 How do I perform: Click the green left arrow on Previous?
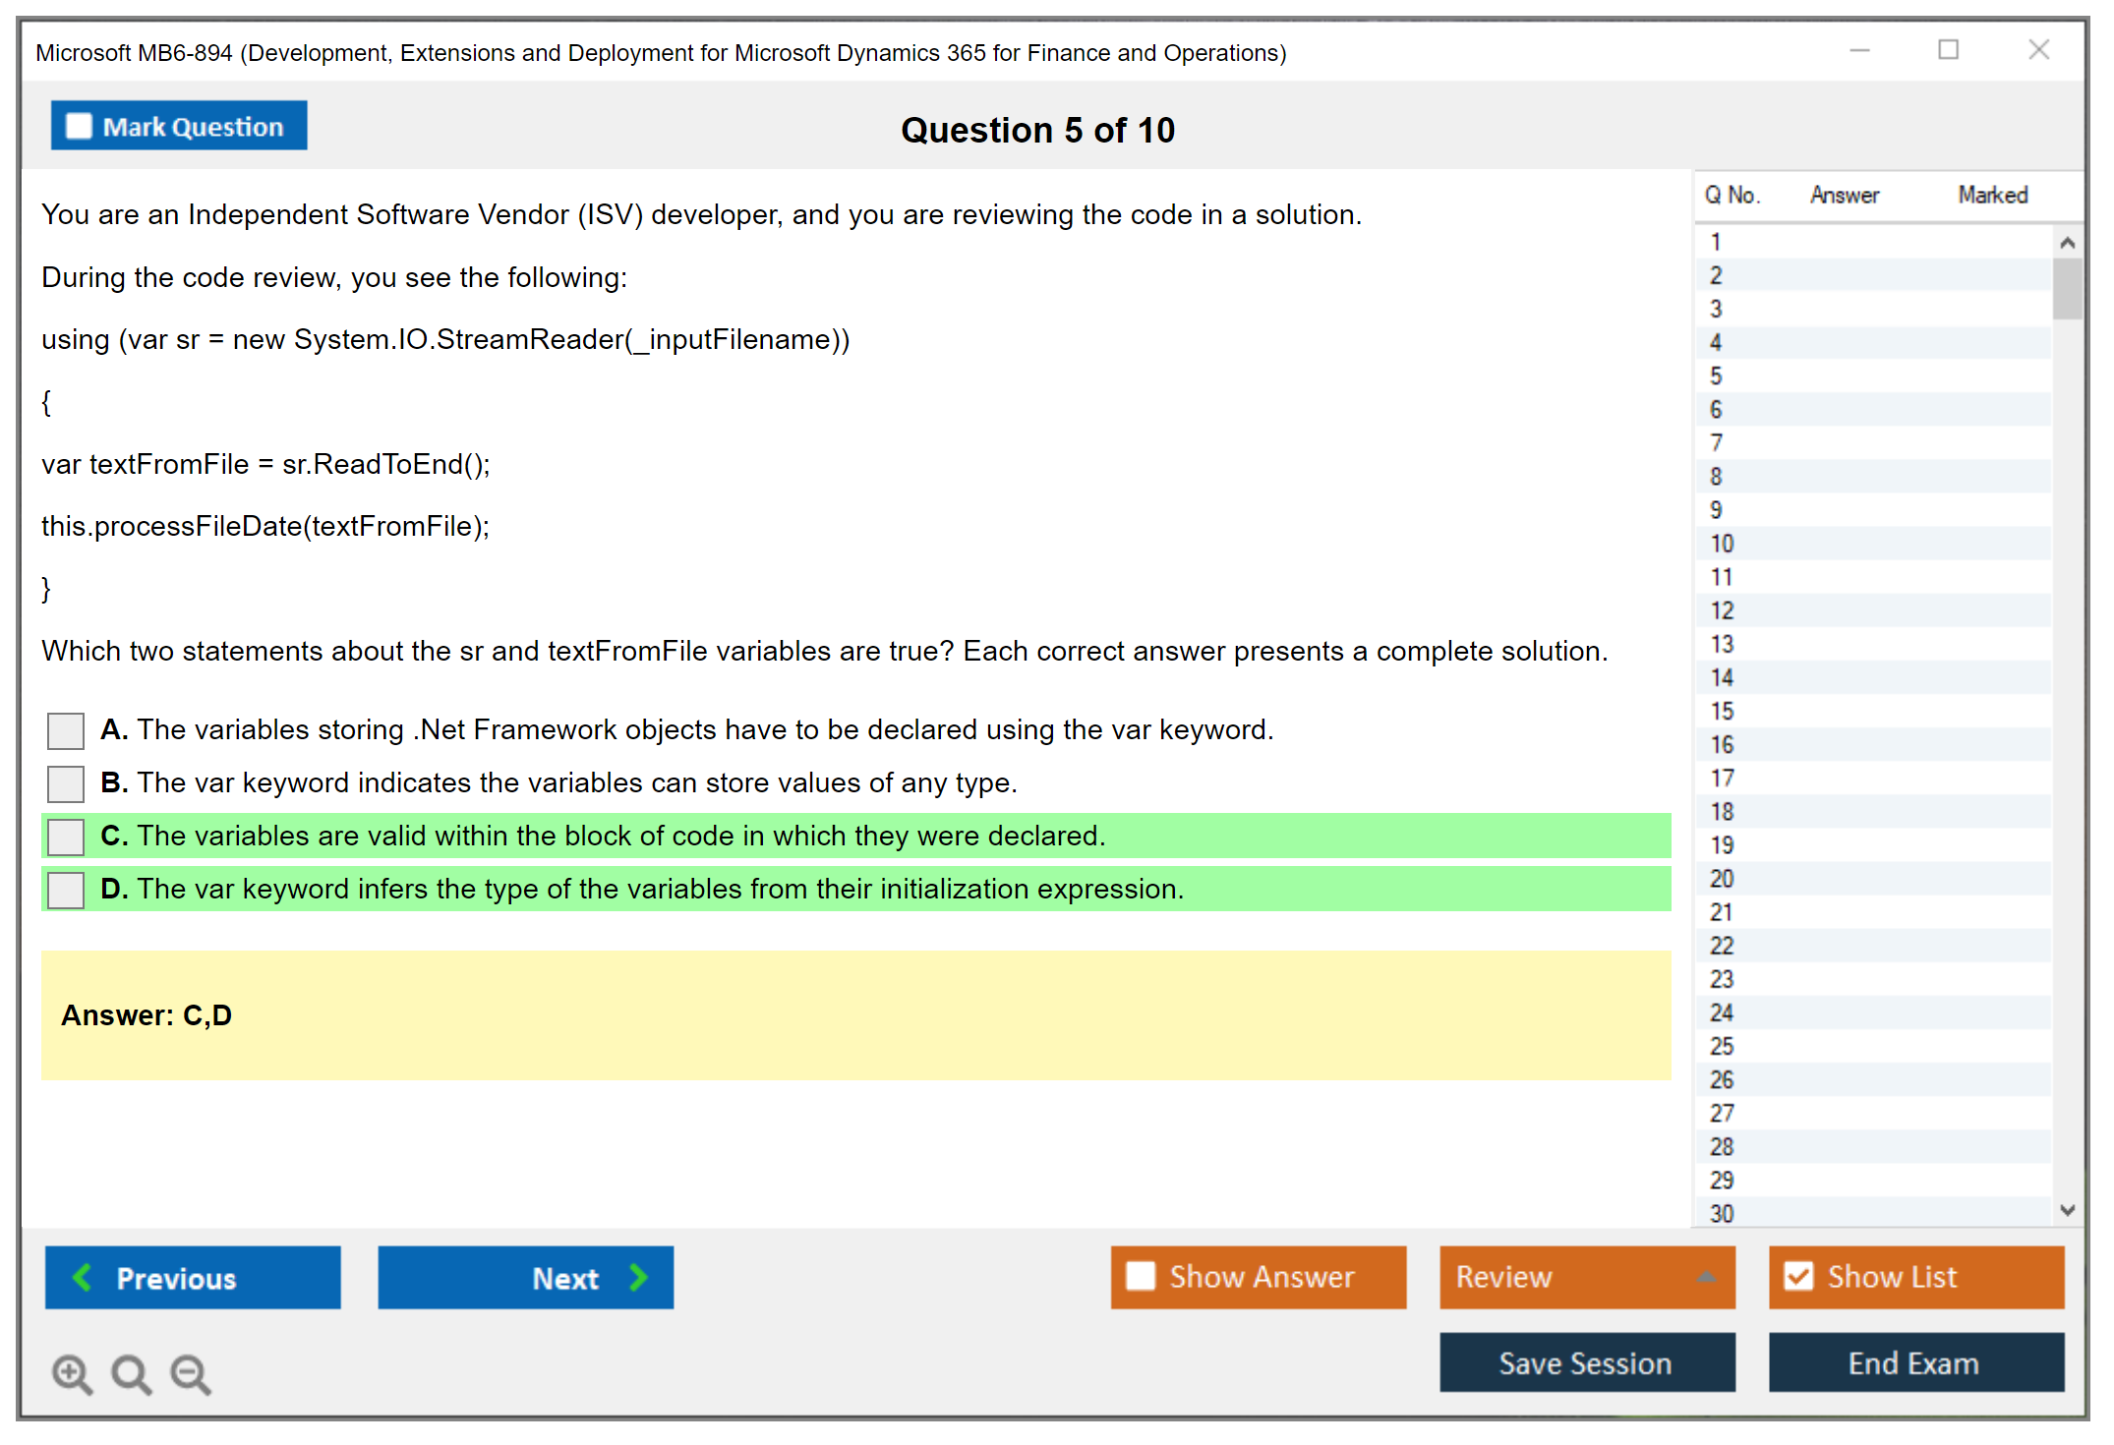click(83, 1277)
